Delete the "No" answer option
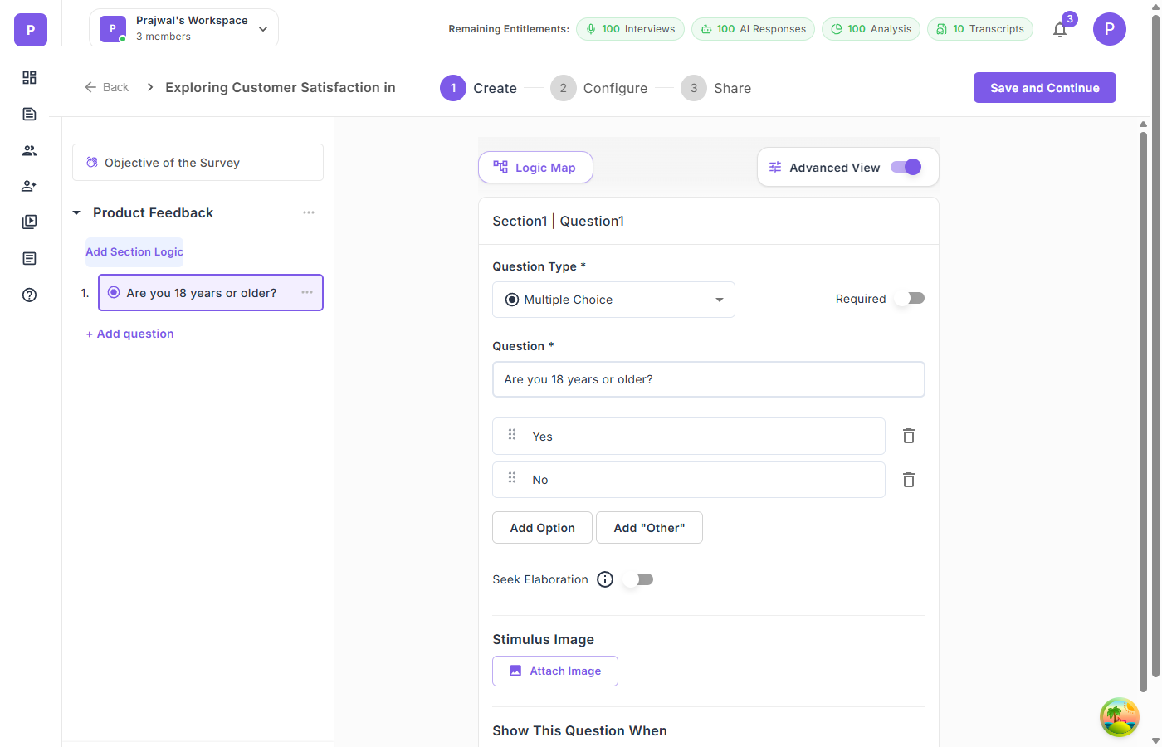Viewport: 1162px width, 747px height. pyautogui.click(x=909, y=480)
